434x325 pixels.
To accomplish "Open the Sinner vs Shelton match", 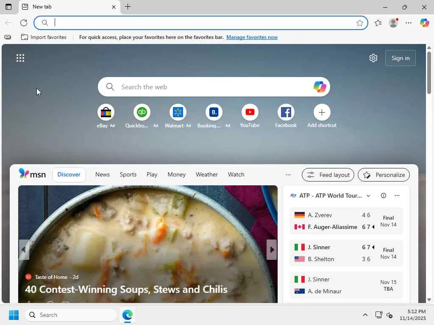I will (346, 253).
